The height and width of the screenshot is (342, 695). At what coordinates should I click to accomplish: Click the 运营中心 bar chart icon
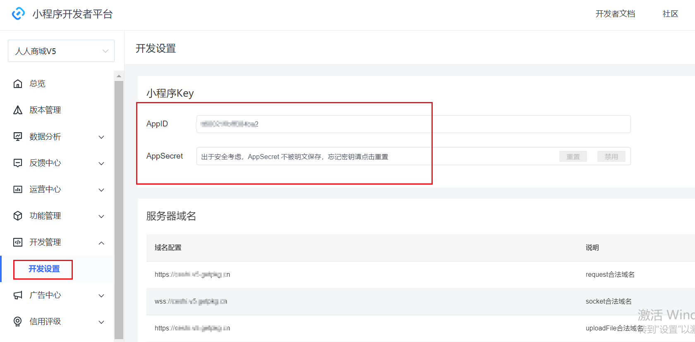[18, 189]
